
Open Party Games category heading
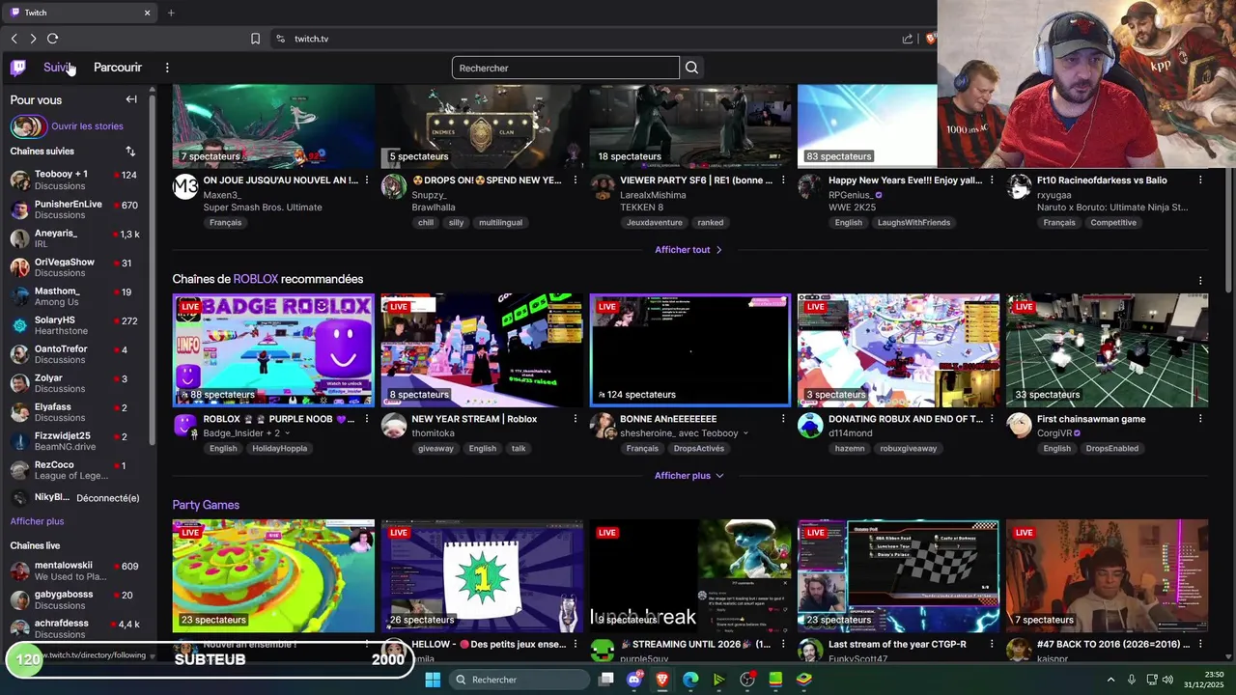pos(206,505)
